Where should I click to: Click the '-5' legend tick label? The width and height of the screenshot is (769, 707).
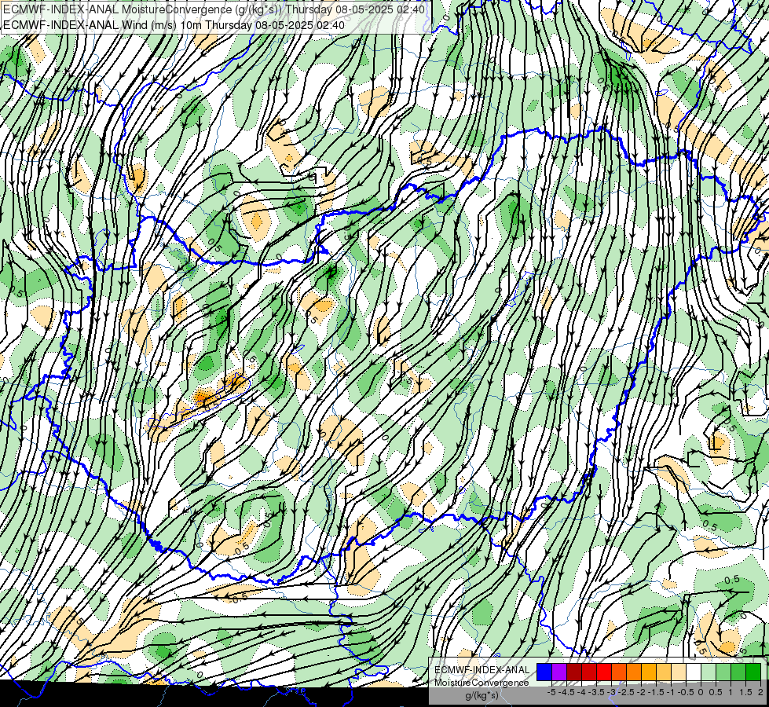tap(551, 692)
